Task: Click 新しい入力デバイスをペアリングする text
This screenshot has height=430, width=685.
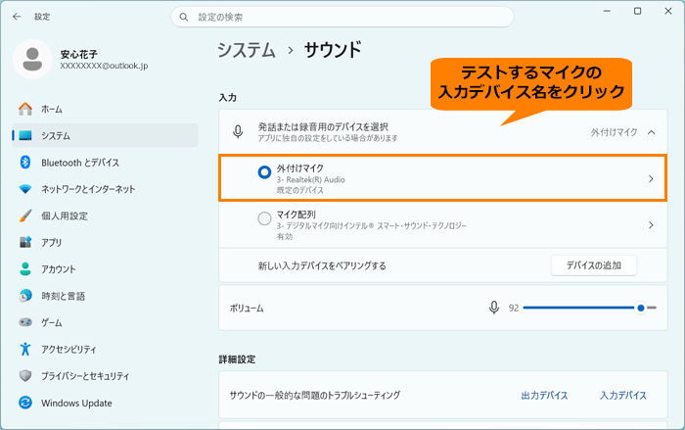Action: [322, 266]
